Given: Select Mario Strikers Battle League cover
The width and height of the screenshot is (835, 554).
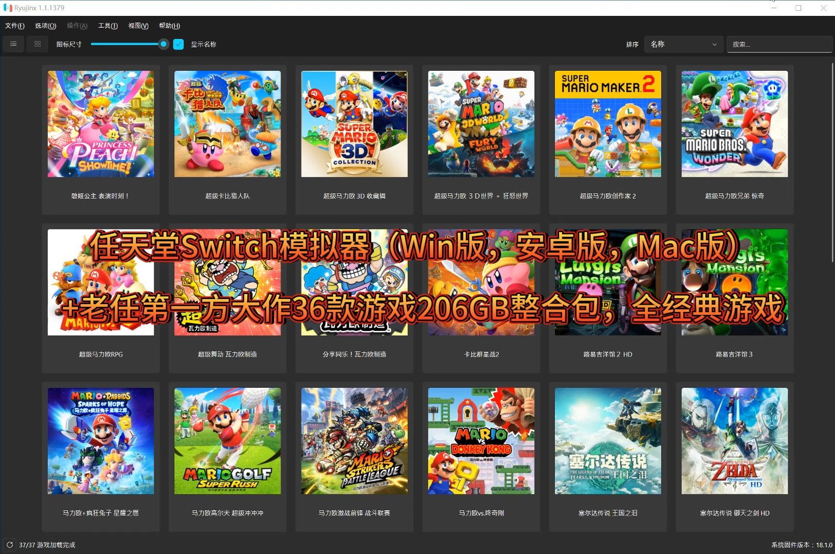Looking at the screenshot, I should (x=354, y=441).
